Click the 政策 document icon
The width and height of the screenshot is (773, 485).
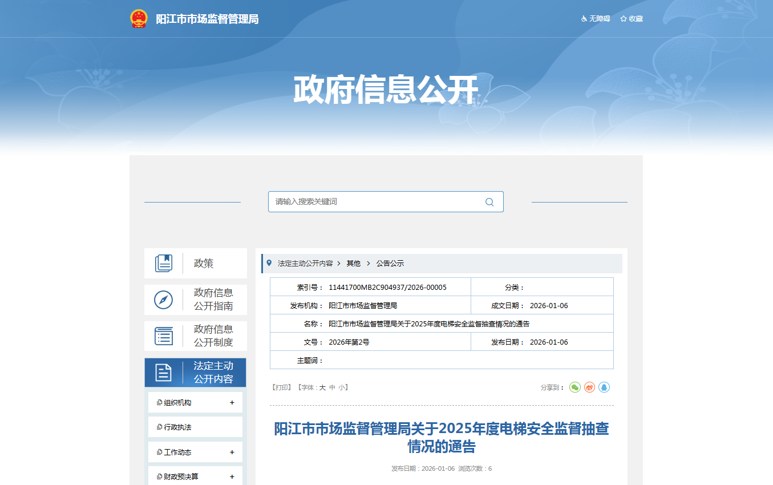(x=164, y=264)
